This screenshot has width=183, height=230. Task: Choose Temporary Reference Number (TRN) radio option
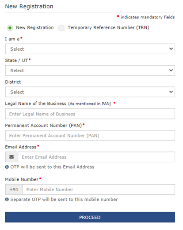(61, 28)
